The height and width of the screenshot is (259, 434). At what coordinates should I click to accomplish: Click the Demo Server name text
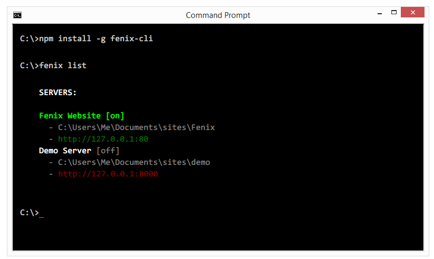click(65, 151)
